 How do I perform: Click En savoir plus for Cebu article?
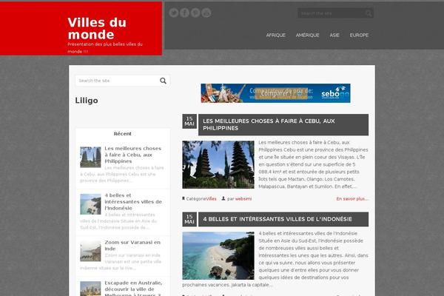[352, 199]
